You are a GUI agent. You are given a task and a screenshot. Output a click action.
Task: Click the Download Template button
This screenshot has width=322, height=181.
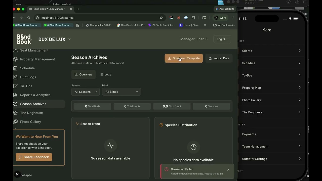tap(184, 58)
